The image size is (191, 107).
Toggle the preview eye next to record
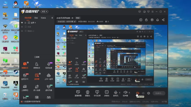pos(143,93)
